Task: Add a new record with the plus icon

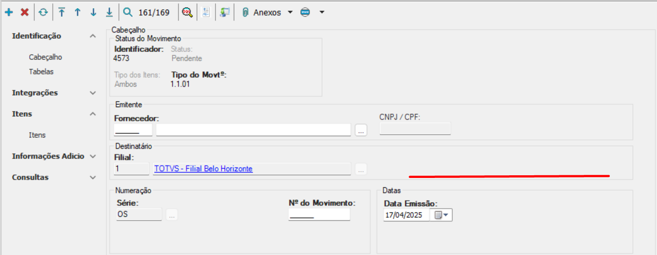Action: point(9,12)
